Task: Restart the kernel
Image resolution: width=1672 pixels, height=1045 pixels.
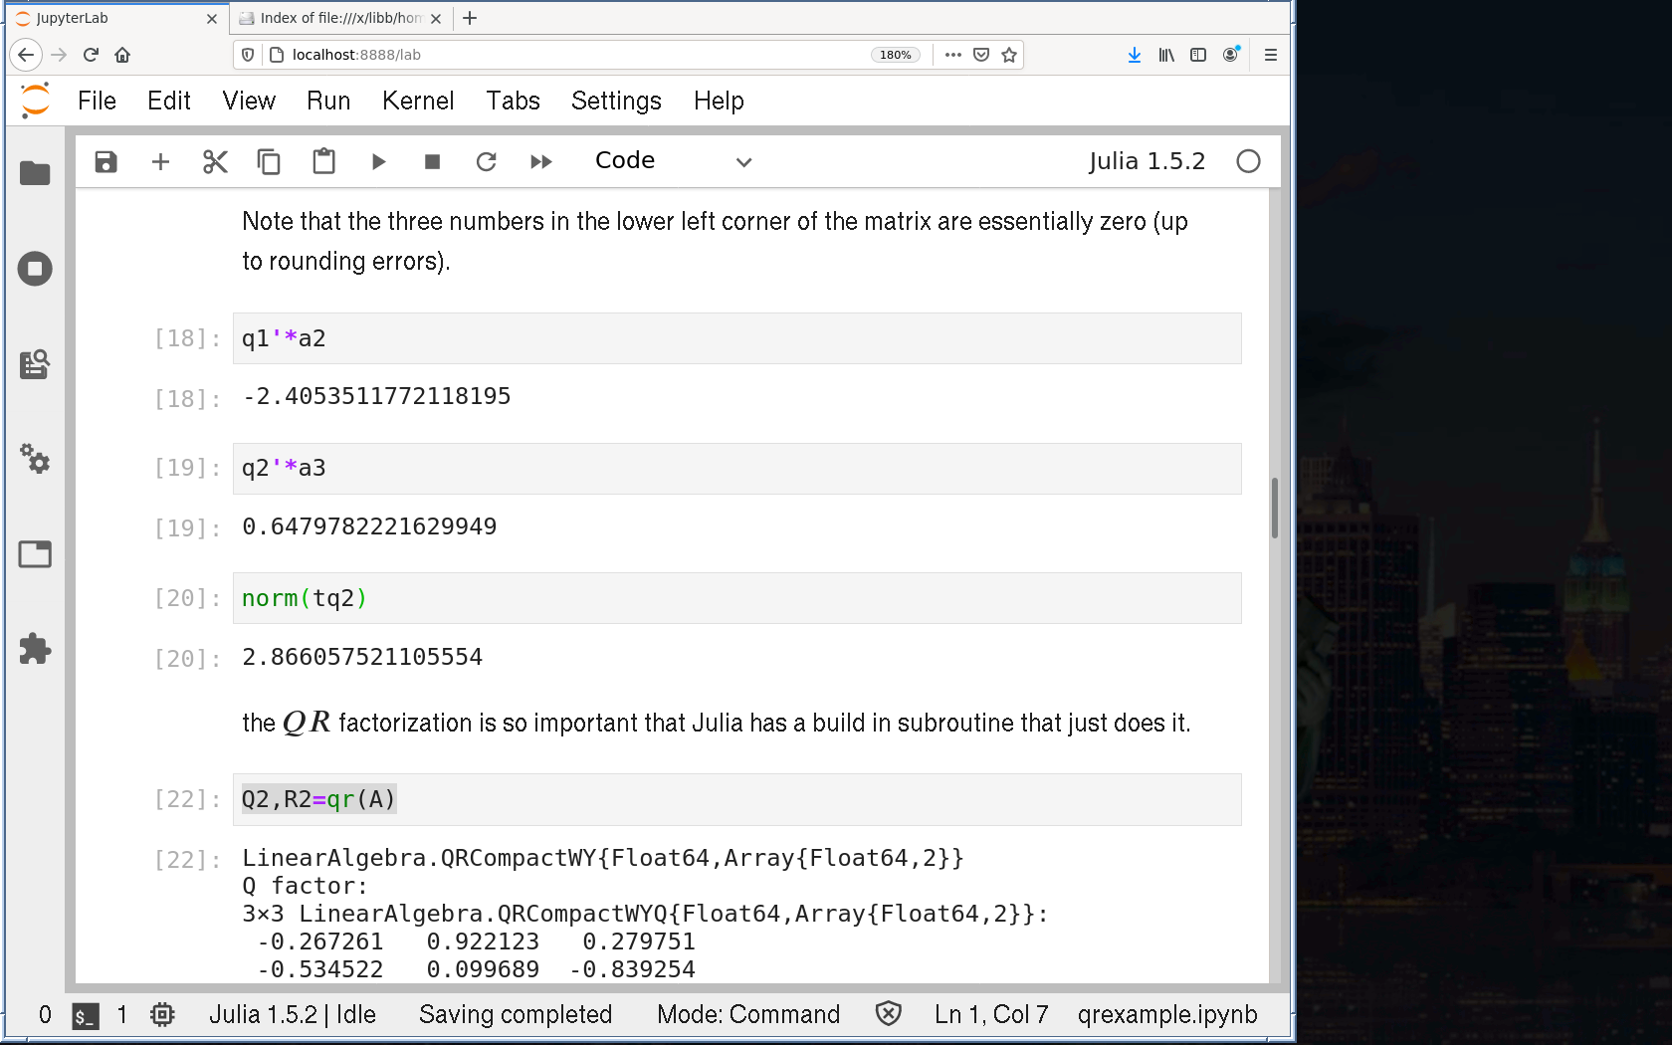Action: 486,161
